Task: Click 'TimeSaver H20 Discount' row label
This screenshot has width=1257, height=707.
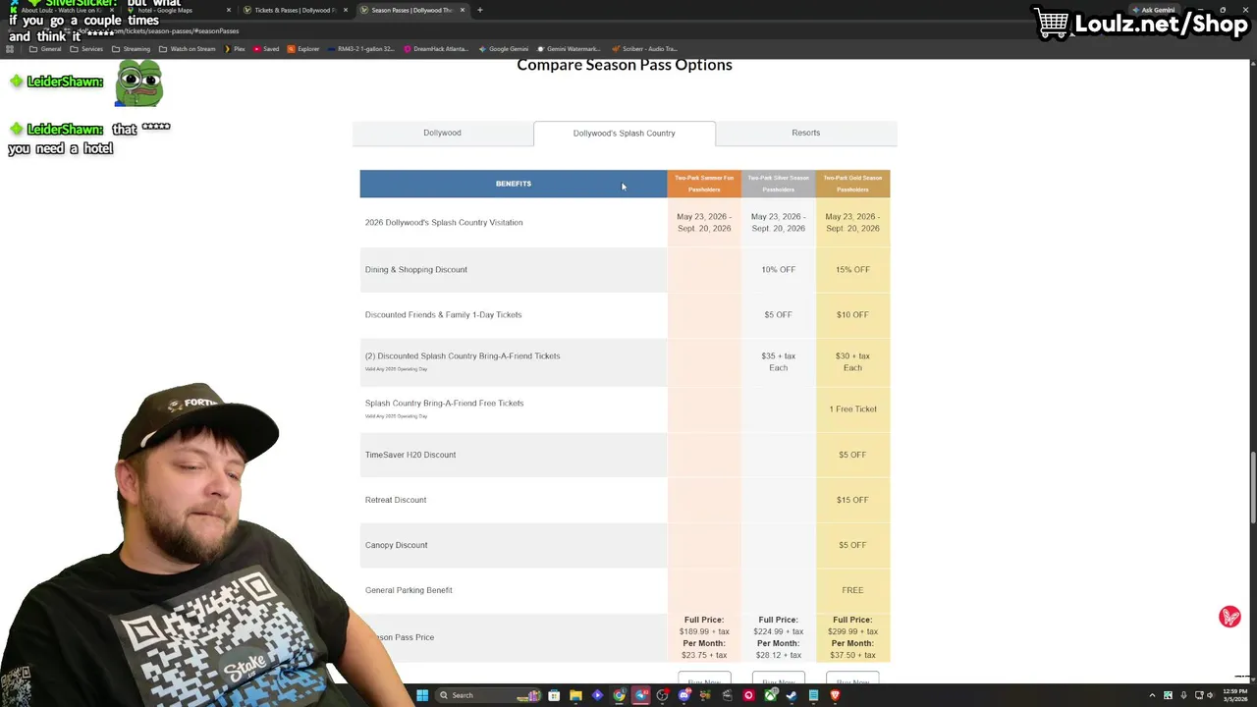Action: (x=410, y=455)
